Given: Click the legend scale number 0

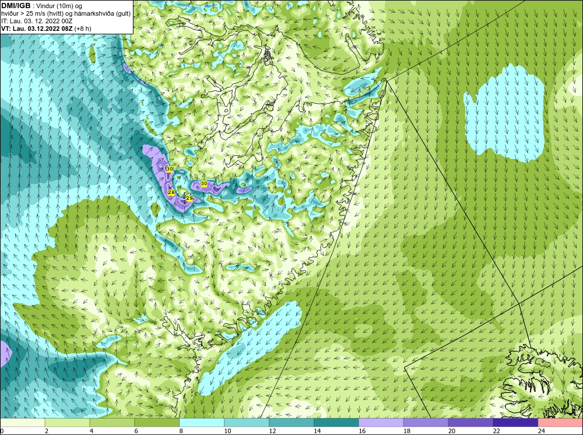Looking at the screenshot, I should click(x=2, y=431).
